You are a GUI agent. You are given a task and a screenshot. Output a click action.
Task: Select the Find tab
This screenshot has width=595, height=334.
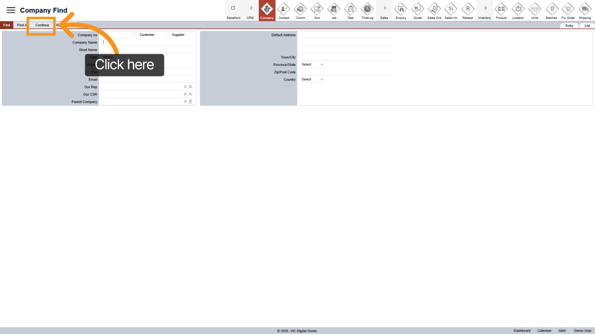point(7,25)
